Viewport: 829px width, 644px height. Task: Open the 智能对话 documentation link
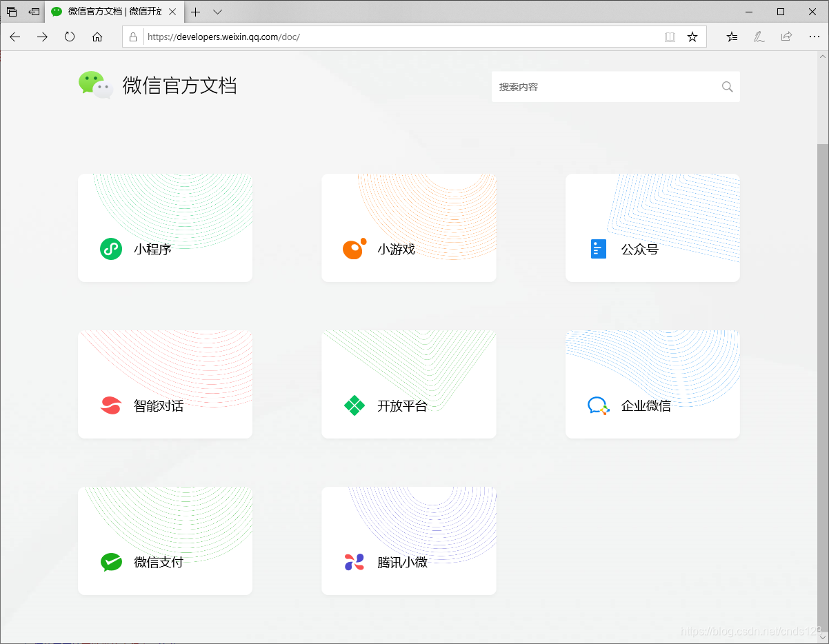[x=165, y=384]
